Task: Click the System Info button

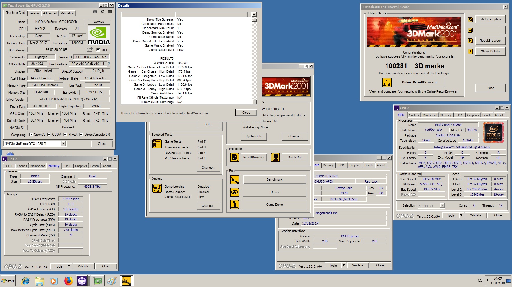Action: click(x=254, y=136)
